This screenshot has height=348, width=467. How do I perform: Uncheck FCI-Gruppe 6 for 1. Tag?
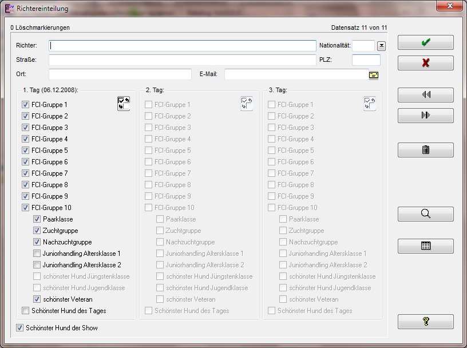[25, 162]
